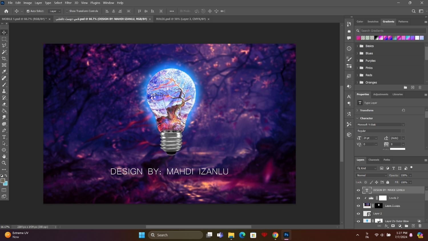Open the layer Kind filter dropdown
428x241 pixels.
366,168
